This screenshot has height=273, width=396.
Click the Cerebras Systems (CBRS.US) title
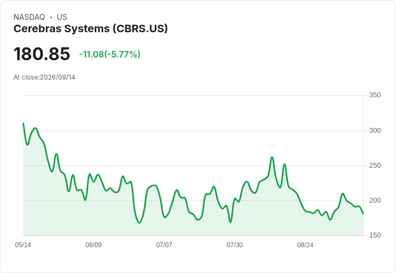click(x=90, y=28)
